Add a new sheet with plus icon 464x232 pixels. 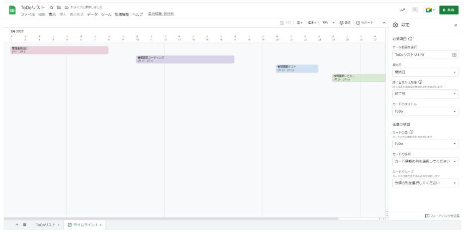[17, 225]
